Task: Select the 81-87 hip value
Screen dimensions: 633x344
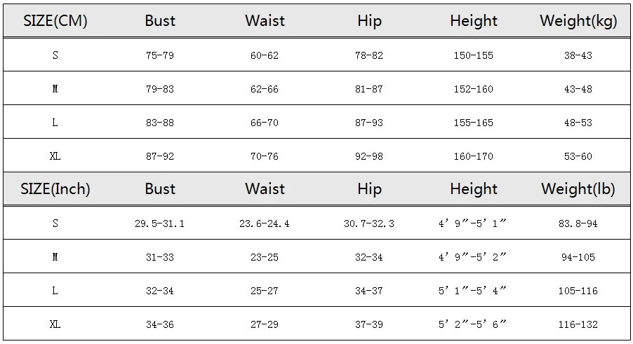Action: coord(369,89)
